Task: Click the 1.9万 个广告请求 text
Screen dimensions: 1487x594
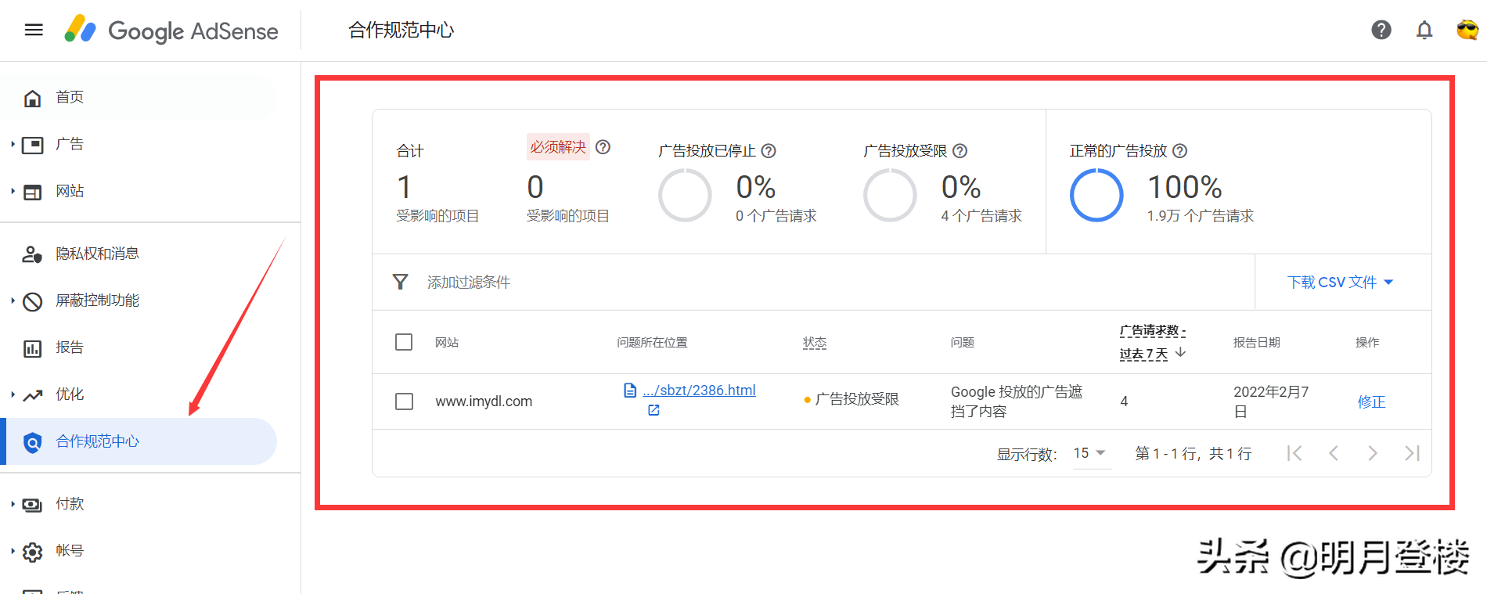Action: coord(1200,216)
